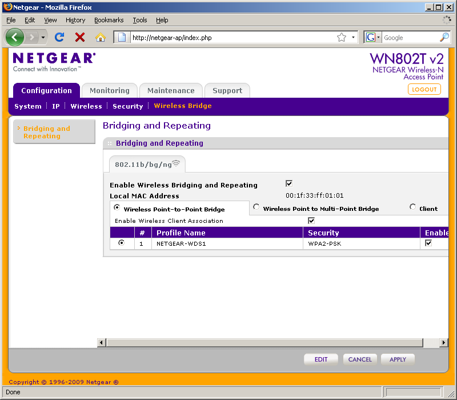Viewport: 457px width, 400px height.
Task: Click the Security column header
Action: 362,233
